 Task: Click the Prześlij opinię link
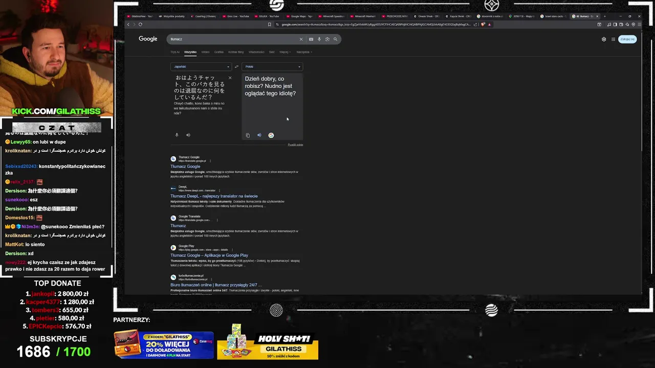[x=295, y=145]
